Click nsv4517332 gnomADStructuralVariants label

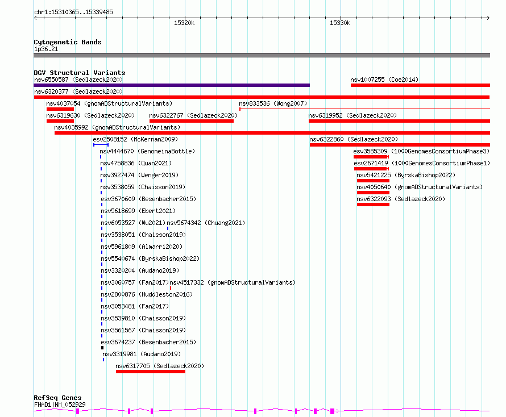click(x=233, y=282)
